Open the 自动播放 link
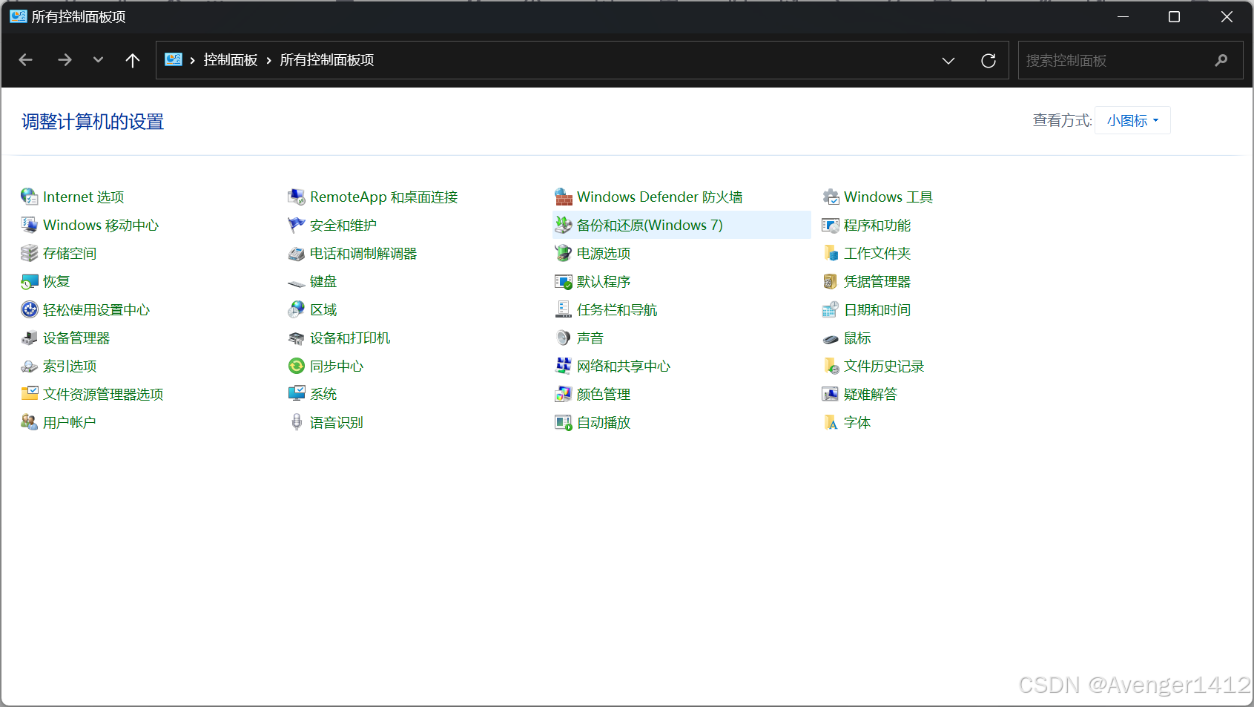The width and height of the screenshot is (1254, 707). point(604,422)
